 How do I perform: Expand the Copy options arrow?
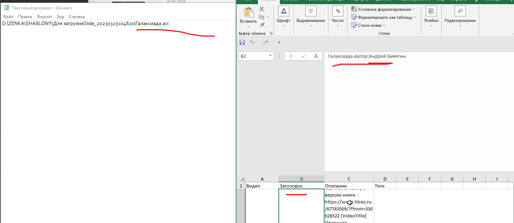click(268, 17)
